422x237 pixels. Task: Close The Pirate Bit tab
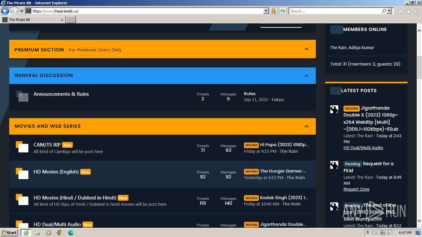pos(62,20)
